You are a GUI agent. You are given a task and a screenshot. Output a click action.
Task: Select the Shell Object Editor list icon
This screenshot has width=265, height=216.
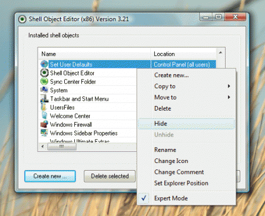click(x=44, y=73)
